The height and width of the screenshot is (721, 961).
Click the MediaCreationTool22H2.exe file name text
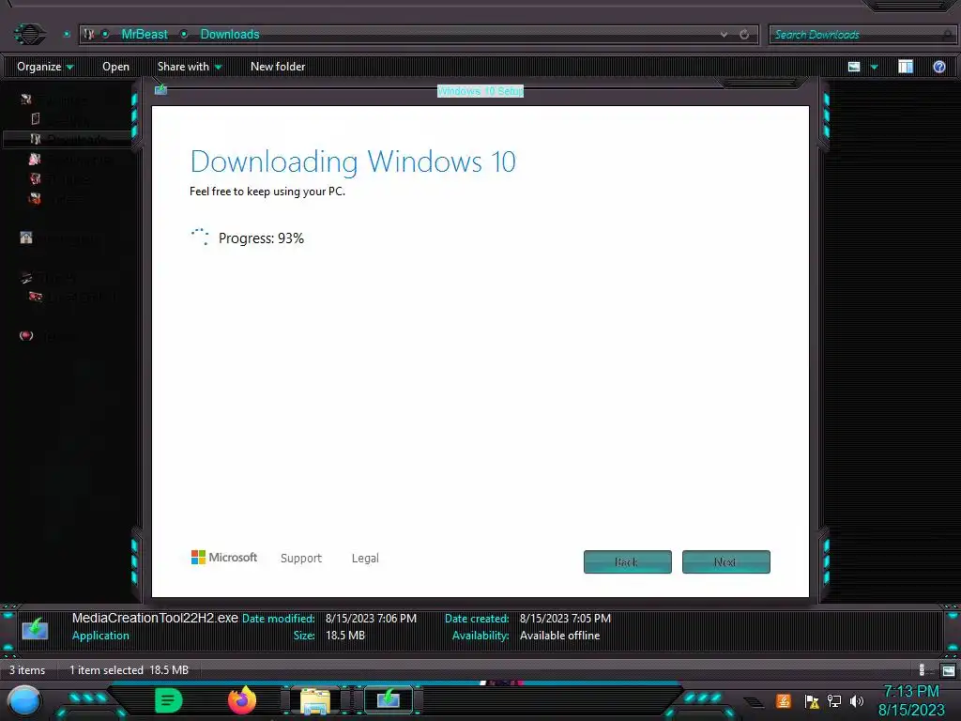155,618
